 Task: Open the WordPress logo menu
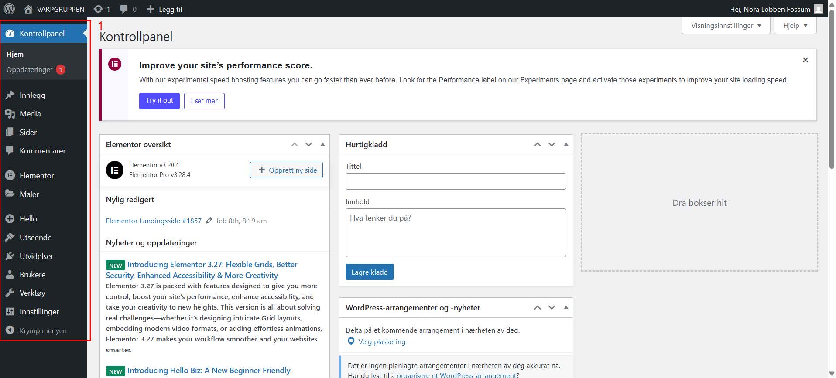9,9
